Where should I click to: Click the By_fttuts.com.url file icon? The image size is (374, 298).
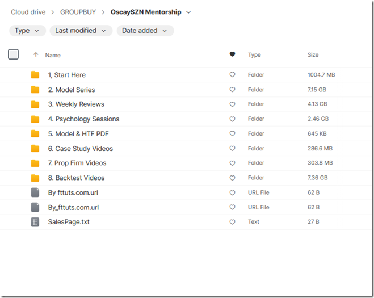pyautogui.click(x=35, y=207)
